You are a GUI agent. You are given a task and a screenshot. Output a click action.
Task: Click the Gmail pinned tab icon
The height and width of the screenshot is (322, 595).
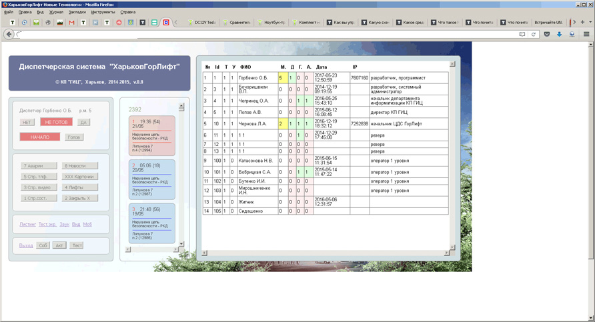(72, 22)
